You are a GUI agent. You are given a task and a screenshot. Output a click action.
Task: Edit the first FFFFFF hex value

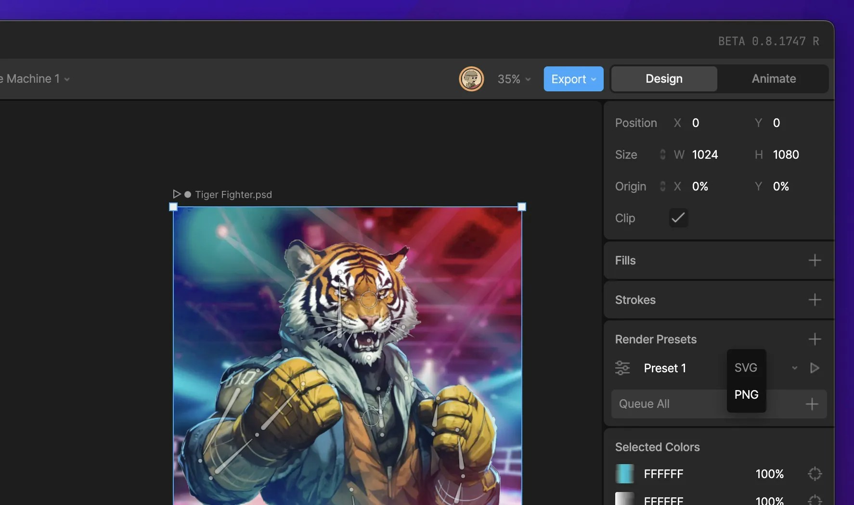click(x=663, y=474)
